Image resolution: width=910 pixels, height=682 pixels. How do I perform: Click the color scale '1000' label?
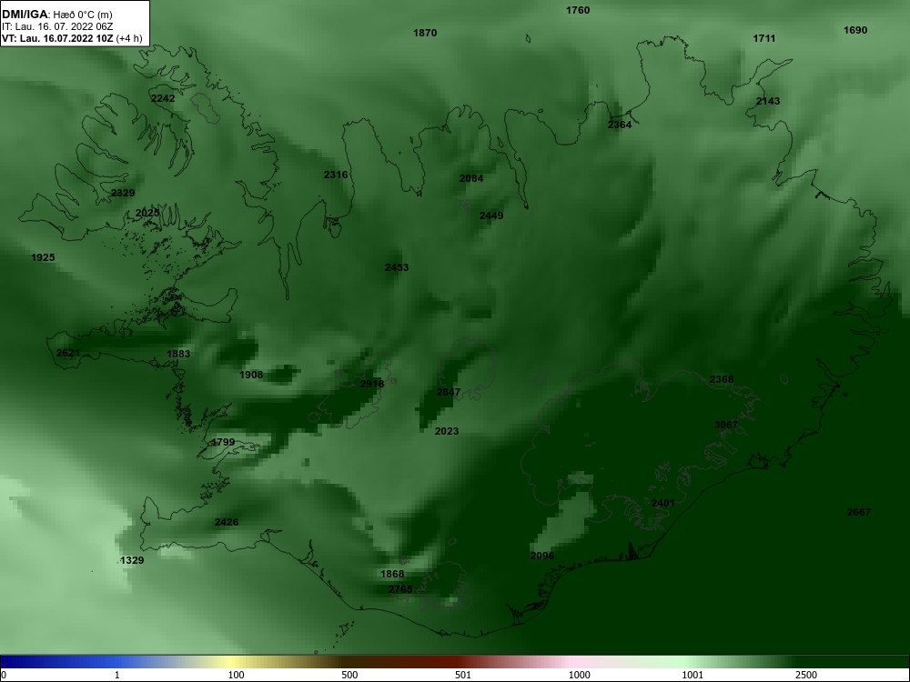tap(579, 675)
